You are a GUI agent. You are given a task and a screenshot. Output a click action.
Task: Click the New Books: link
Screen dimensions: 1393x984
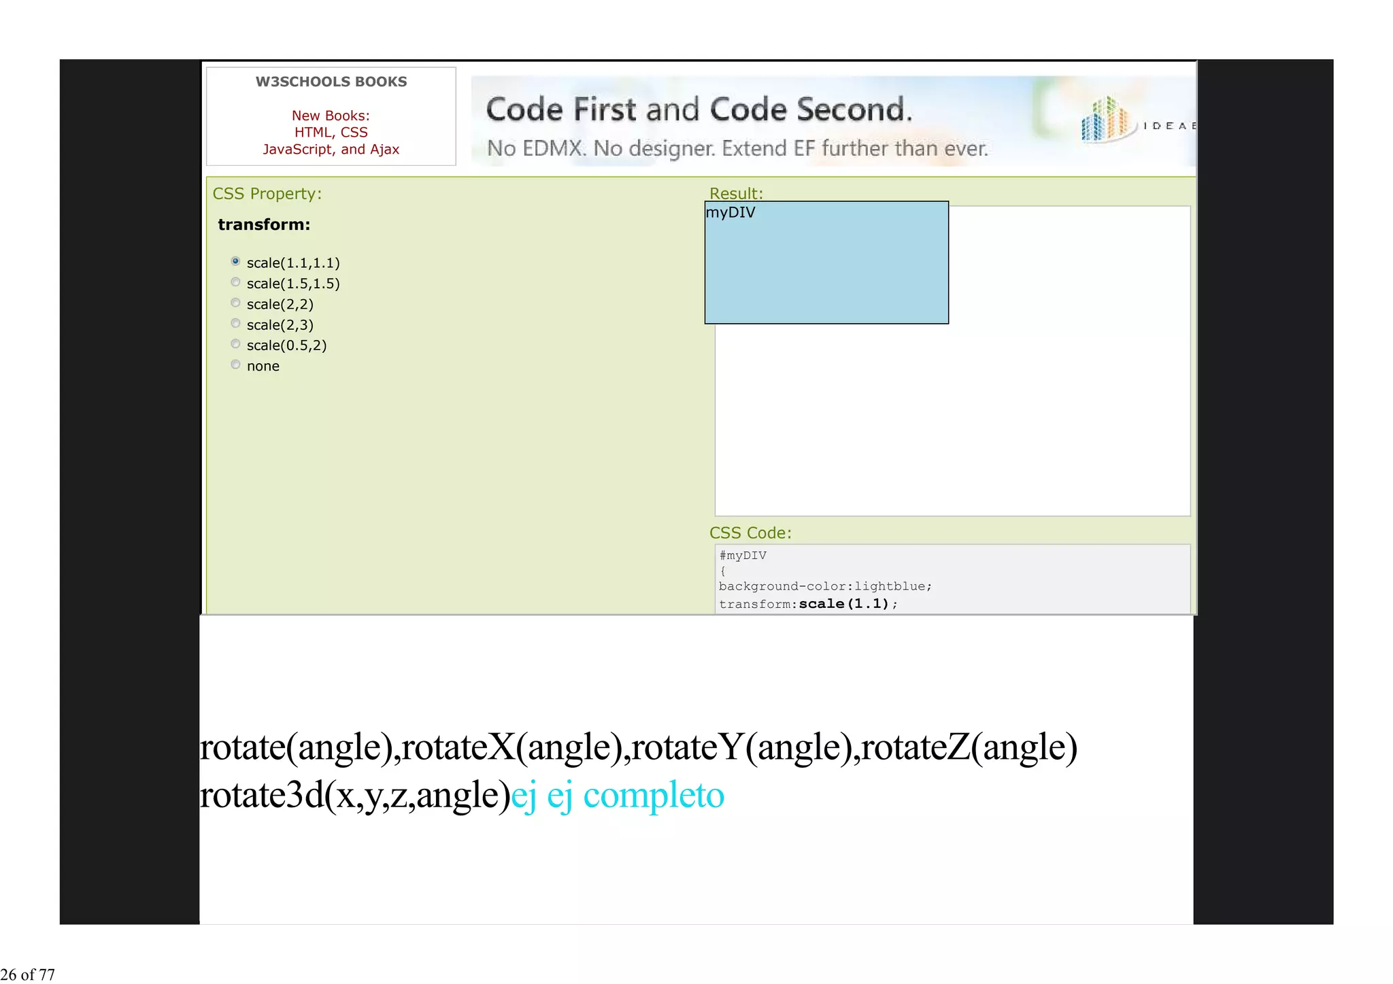(331, 116)
